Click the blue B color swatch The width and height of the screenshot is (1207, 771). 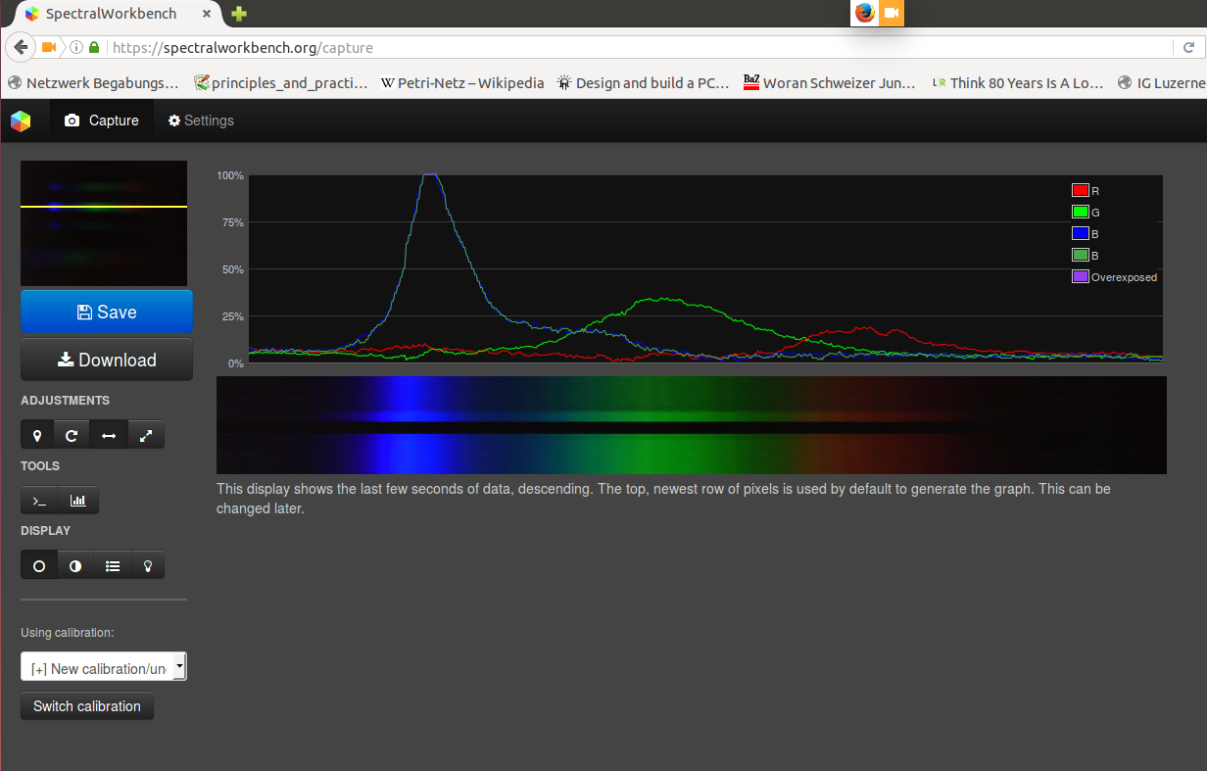[1081, 233]
